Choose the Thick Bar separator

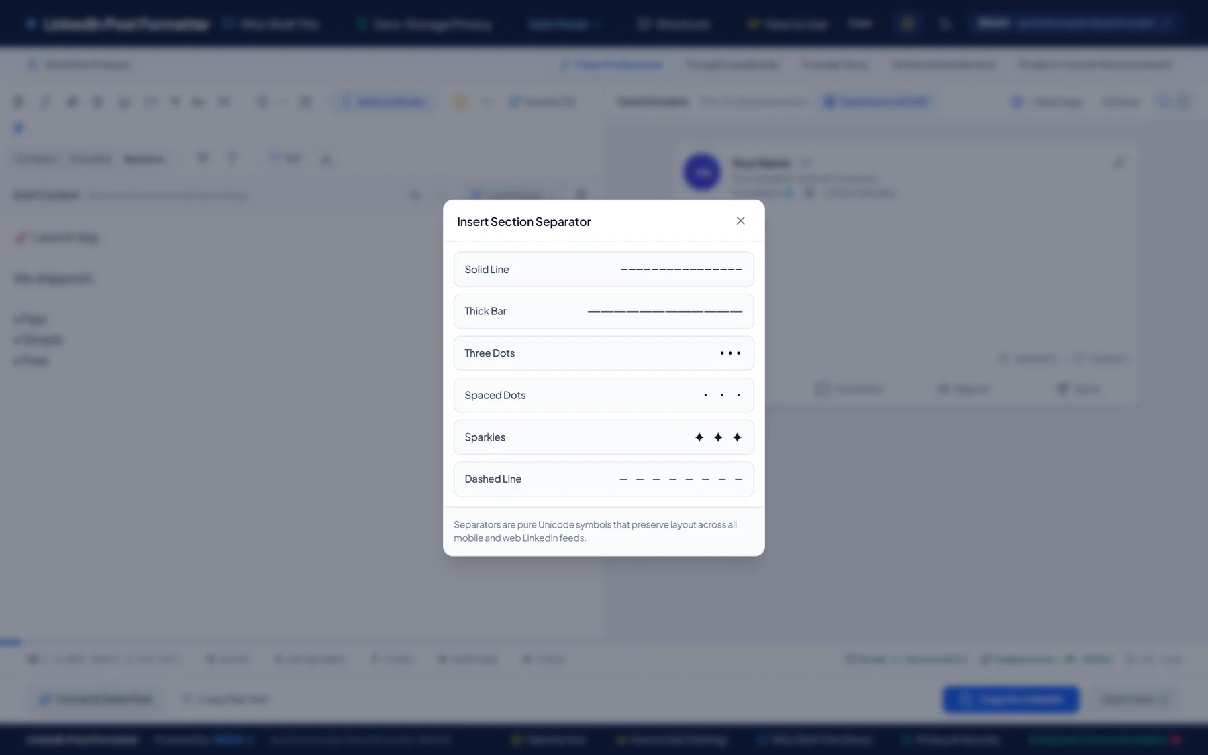(603, 311)
